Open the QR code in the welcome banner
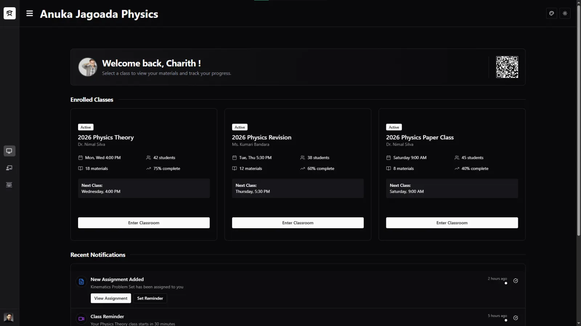 coord(507,67)
